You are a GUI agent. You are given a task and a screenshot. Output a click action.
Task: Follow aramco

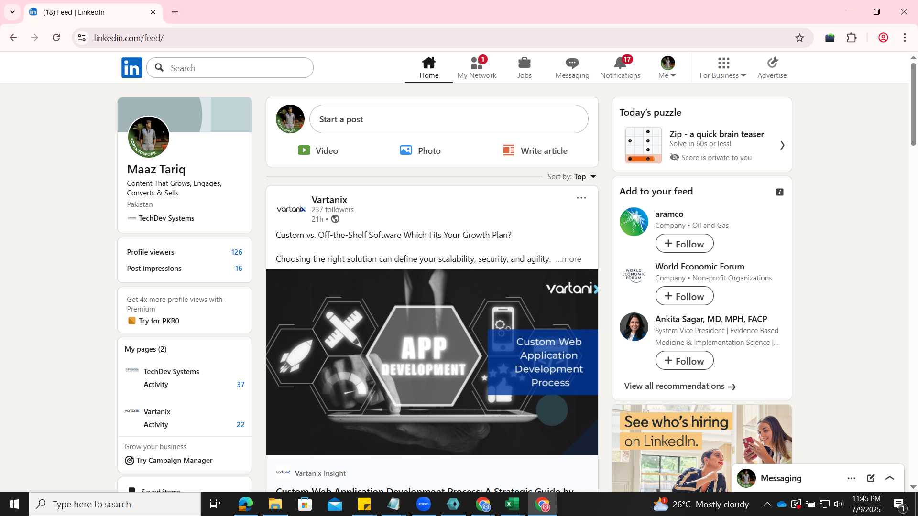(x=684, y=244)
